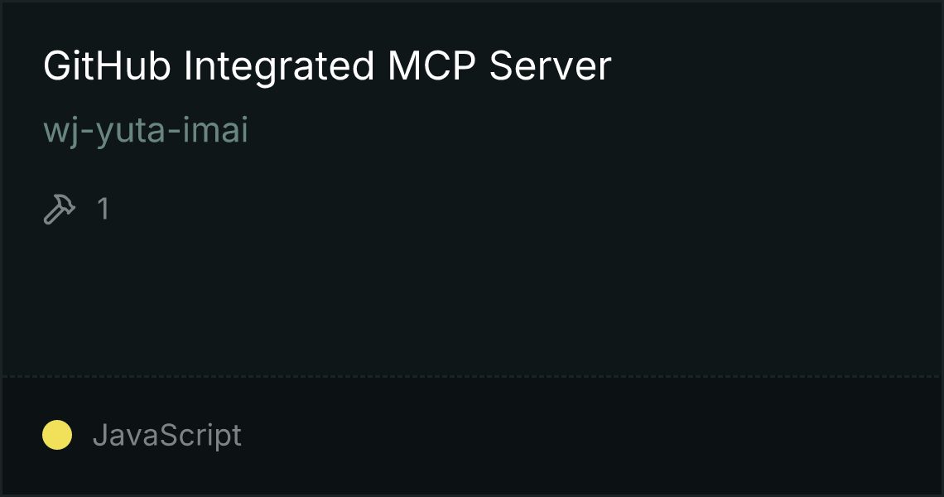Image resolution: width=944 pixels, height=497 pixels.
Task: Click the dashed divider line above the footer
Action: 471,377
